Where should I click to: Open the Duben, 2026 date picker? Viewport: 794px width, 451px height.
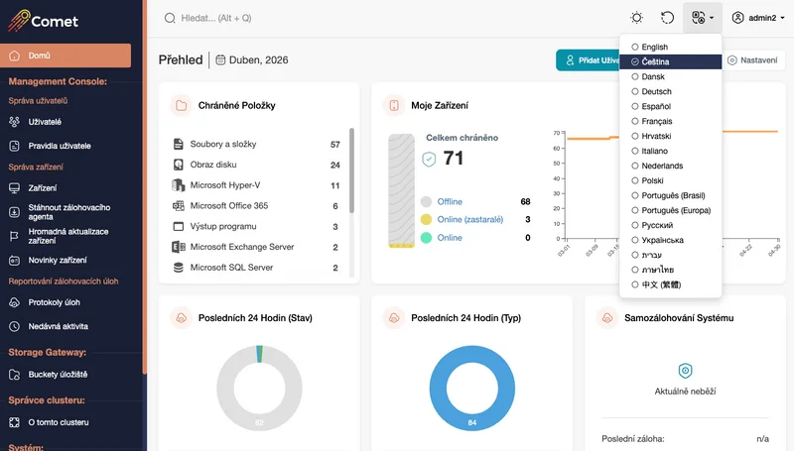(x=252, y=60)
